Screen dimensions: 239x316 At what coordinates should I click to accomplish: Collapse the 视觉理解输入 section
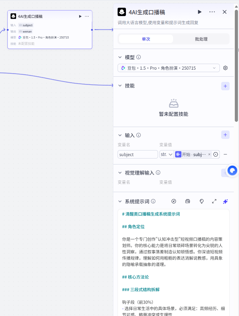click(120, 173)
